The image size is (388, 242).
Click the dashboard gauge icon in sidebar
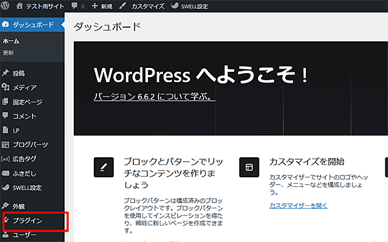(x=5, y=25)
